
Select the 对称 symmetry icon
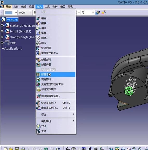tap(38, 126)
